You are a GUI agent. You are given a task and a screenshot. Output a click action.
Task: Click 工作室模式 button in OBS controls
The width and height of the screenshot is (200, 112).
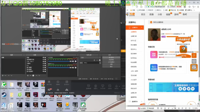click(111, 62)
